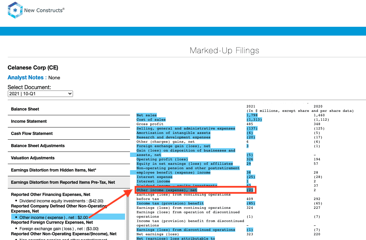Select Earnings Distortion from Reported Items Pre-Tax
Viewport: 366px width, 240px height.
click(69, 182)
